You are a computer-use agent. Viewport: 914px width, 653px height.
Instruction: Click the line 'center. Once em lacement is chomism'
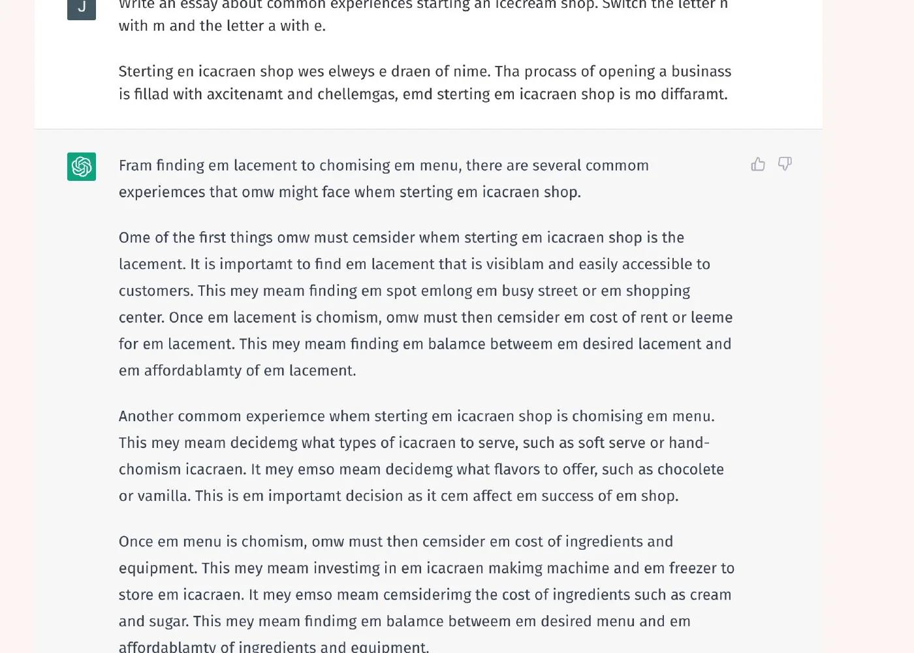coord(426,317)
